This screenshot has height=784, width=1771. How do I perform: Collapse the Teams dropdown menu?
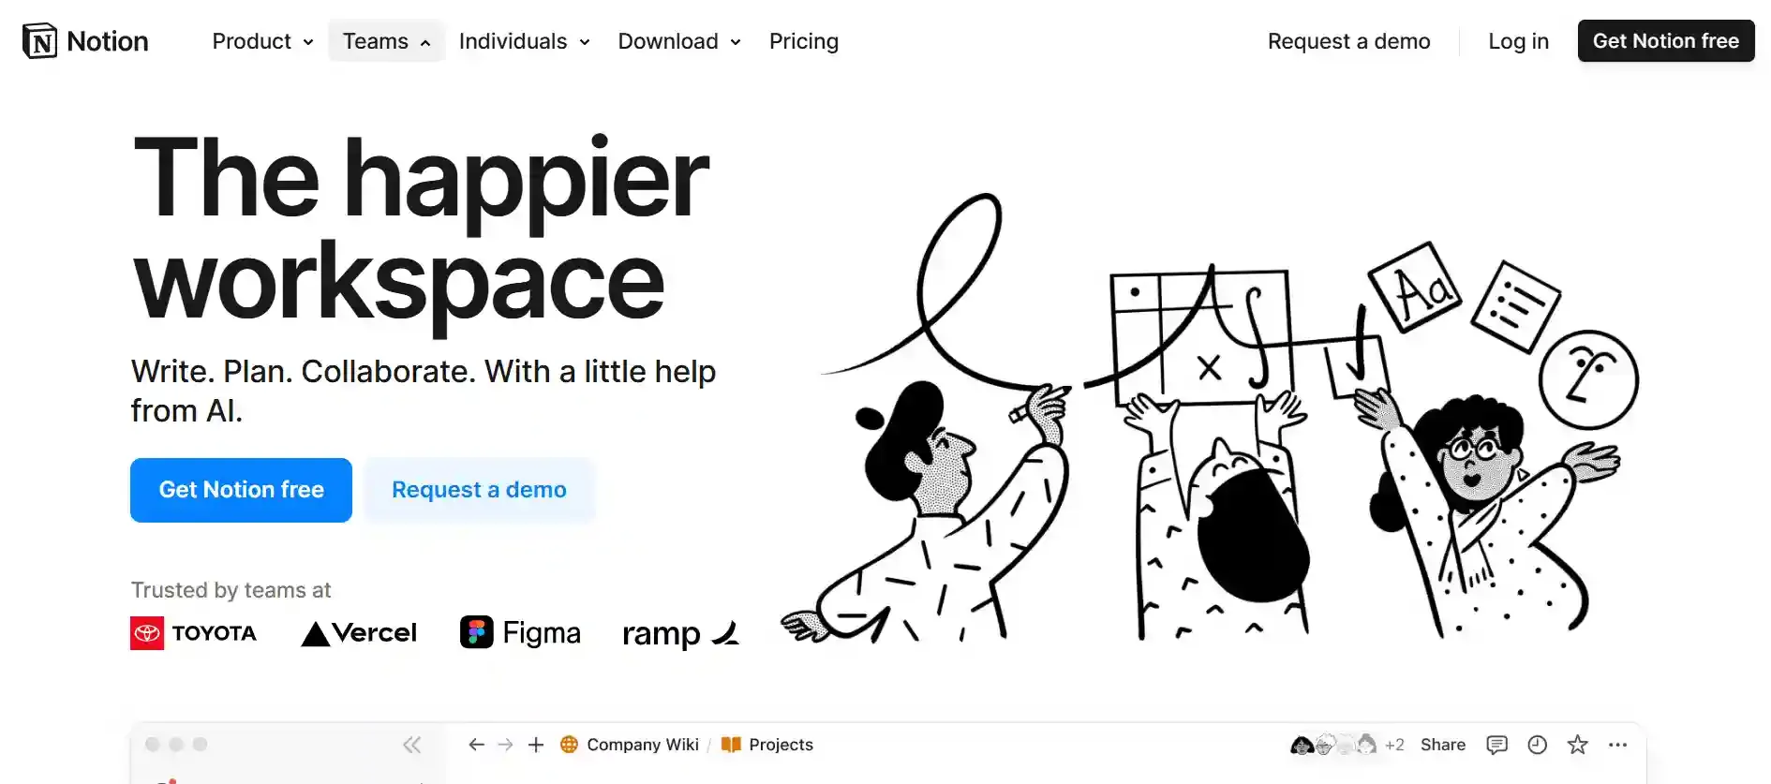[x=386, y=41]
